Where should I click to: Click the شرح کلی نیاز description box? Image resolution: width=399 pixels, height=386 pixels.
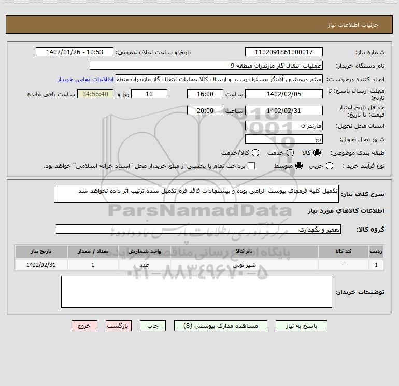[x=196, y=194]
